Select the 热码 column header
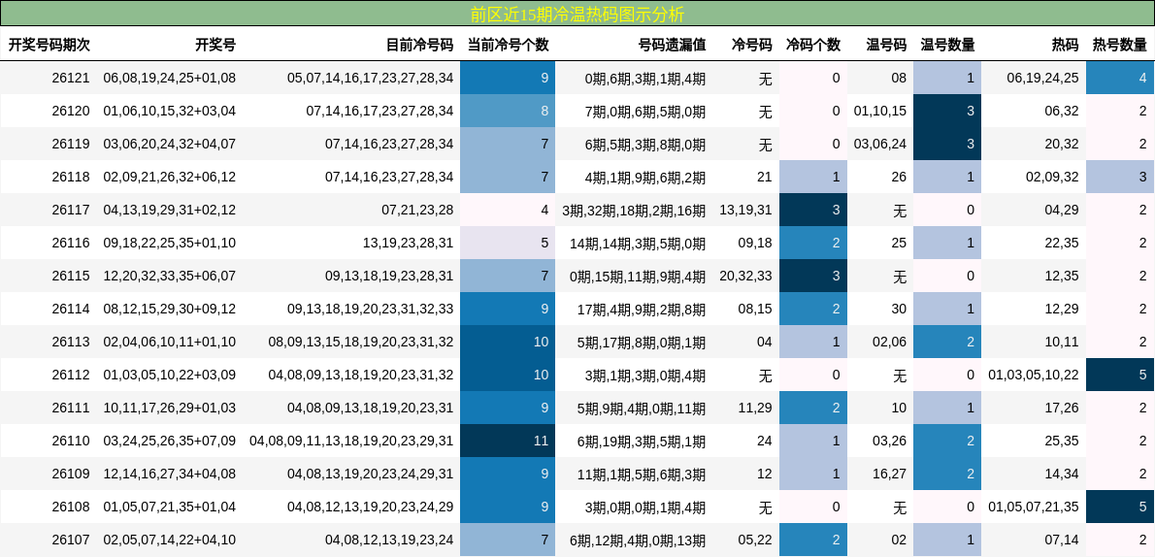 tap(1065, 45)
